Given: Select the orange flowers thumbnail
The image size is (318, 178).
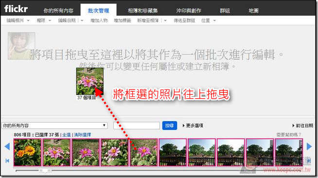Looking at the screenshot, I should [27, 152].
